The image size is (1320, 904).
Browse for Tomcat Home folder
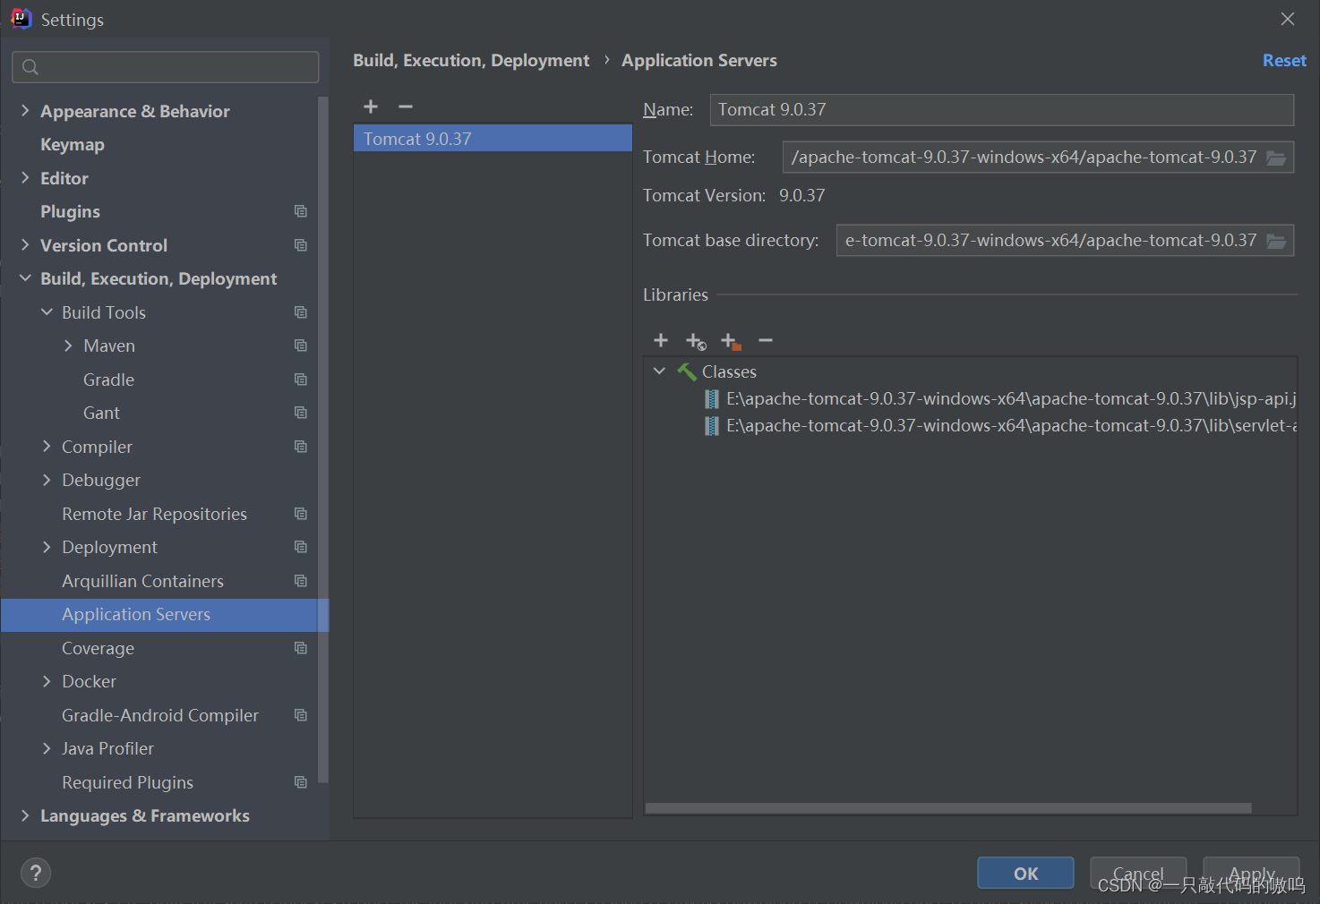click(x=1276, y=158)
